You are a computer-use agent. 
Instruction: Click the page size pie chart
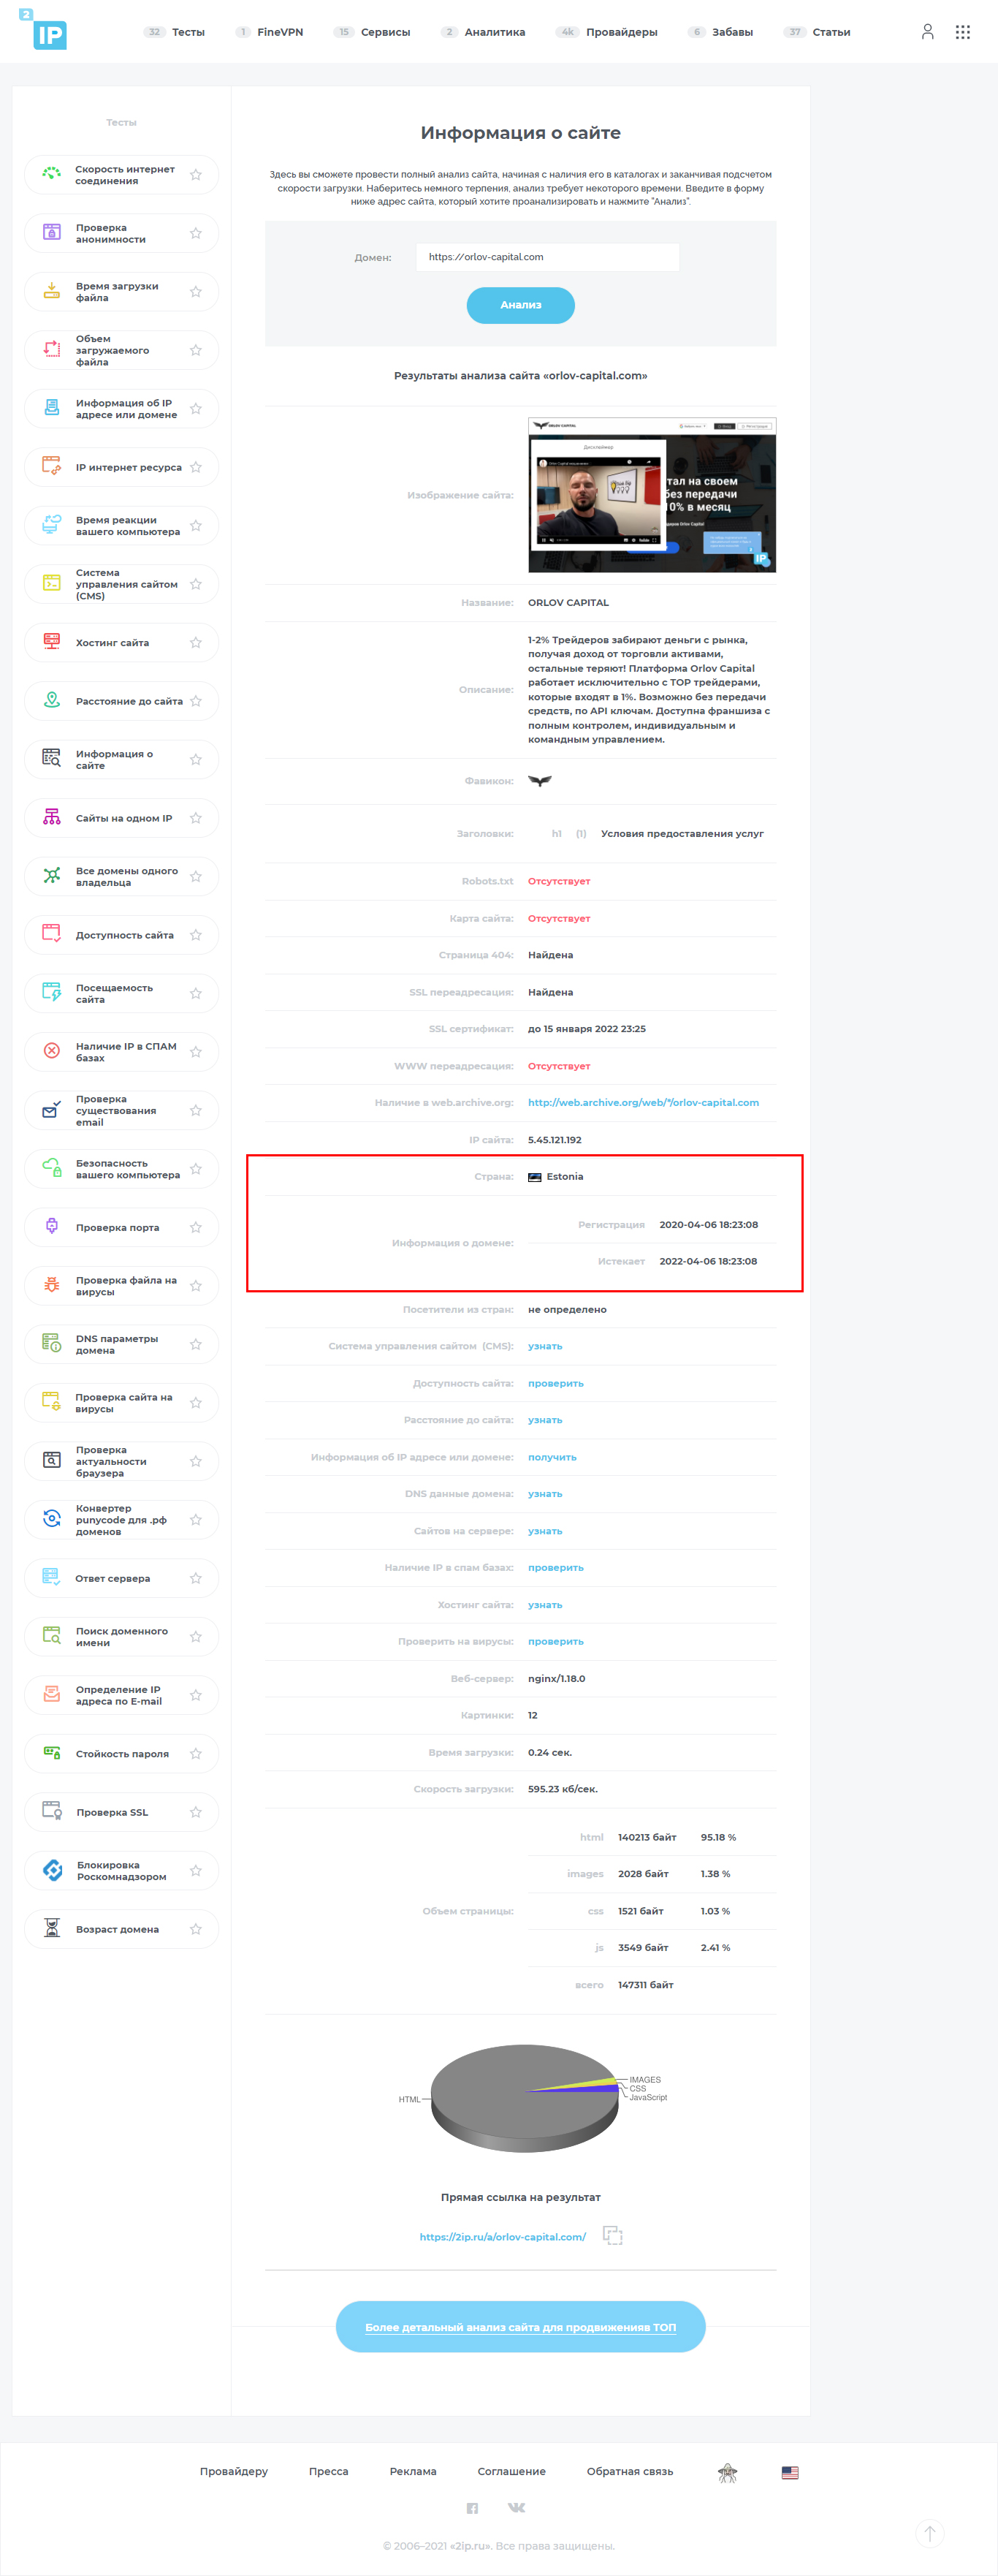(x=524, y=2087)
